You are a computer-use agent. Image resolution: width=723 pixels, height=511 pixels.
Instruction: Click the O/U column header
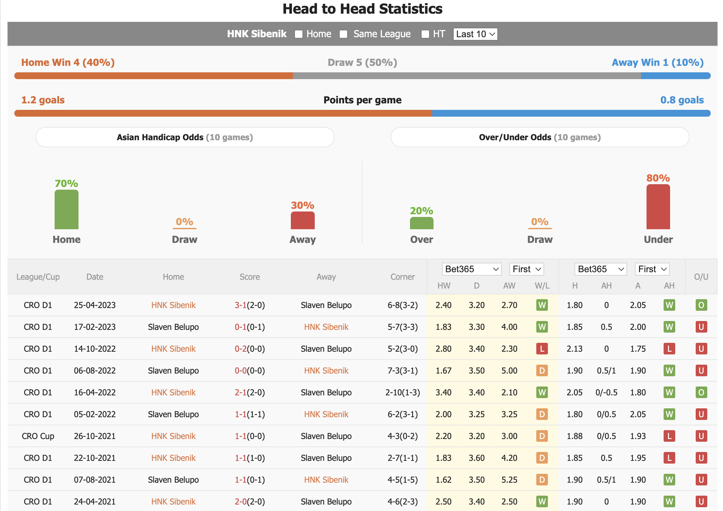pyautogui.click(x=701, y=277)
